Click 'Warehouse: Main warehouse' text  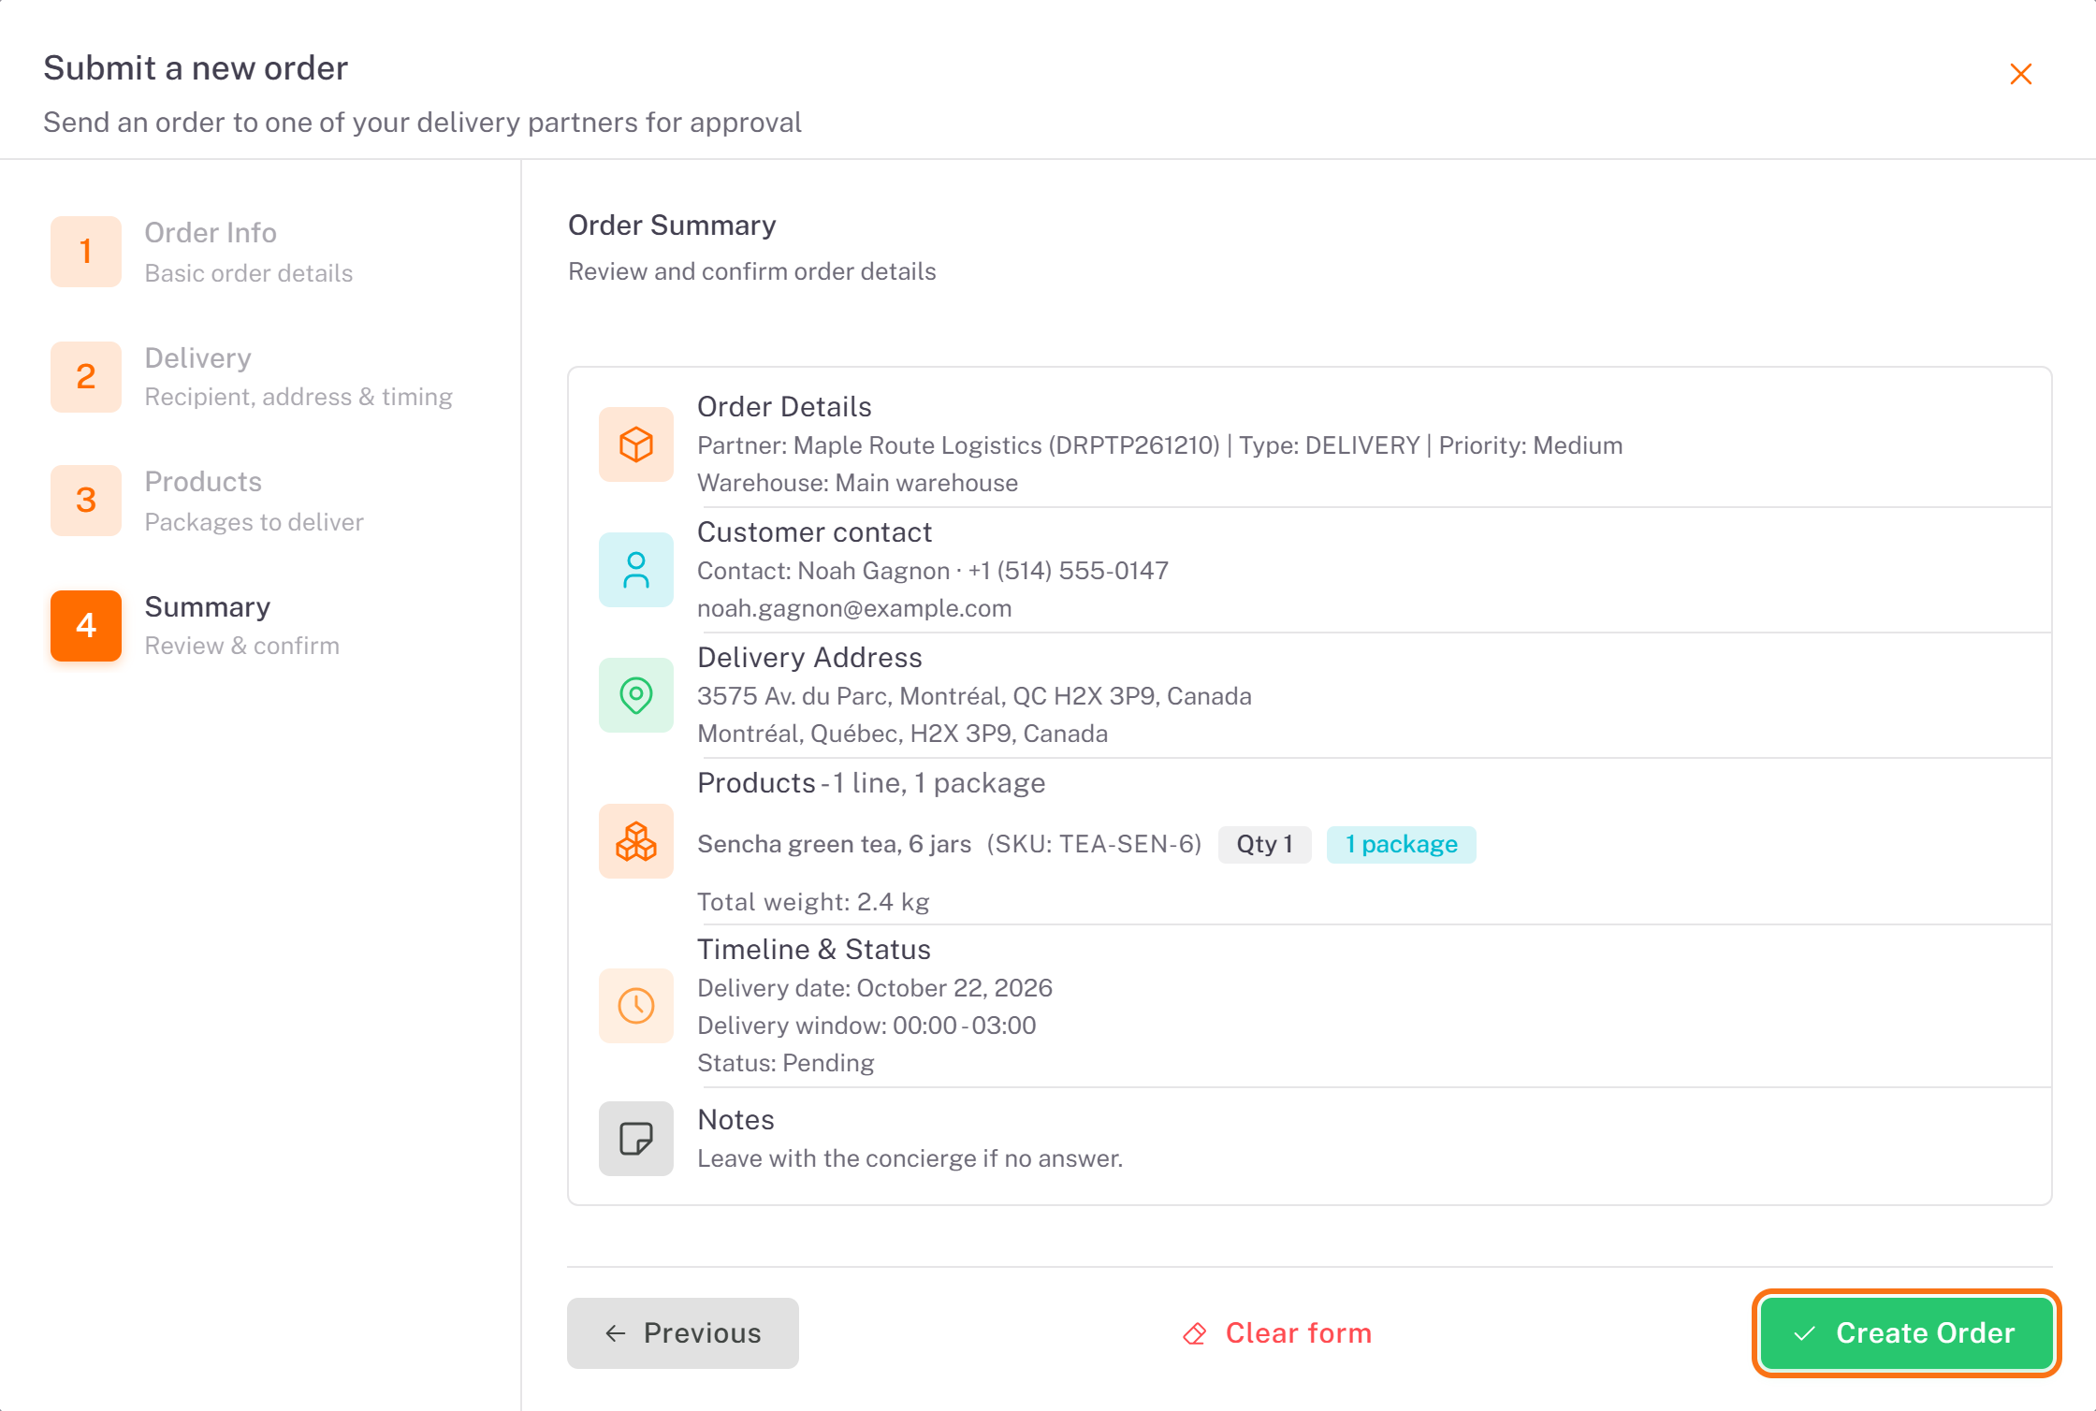pyautogui.click(x=858, y=483)
